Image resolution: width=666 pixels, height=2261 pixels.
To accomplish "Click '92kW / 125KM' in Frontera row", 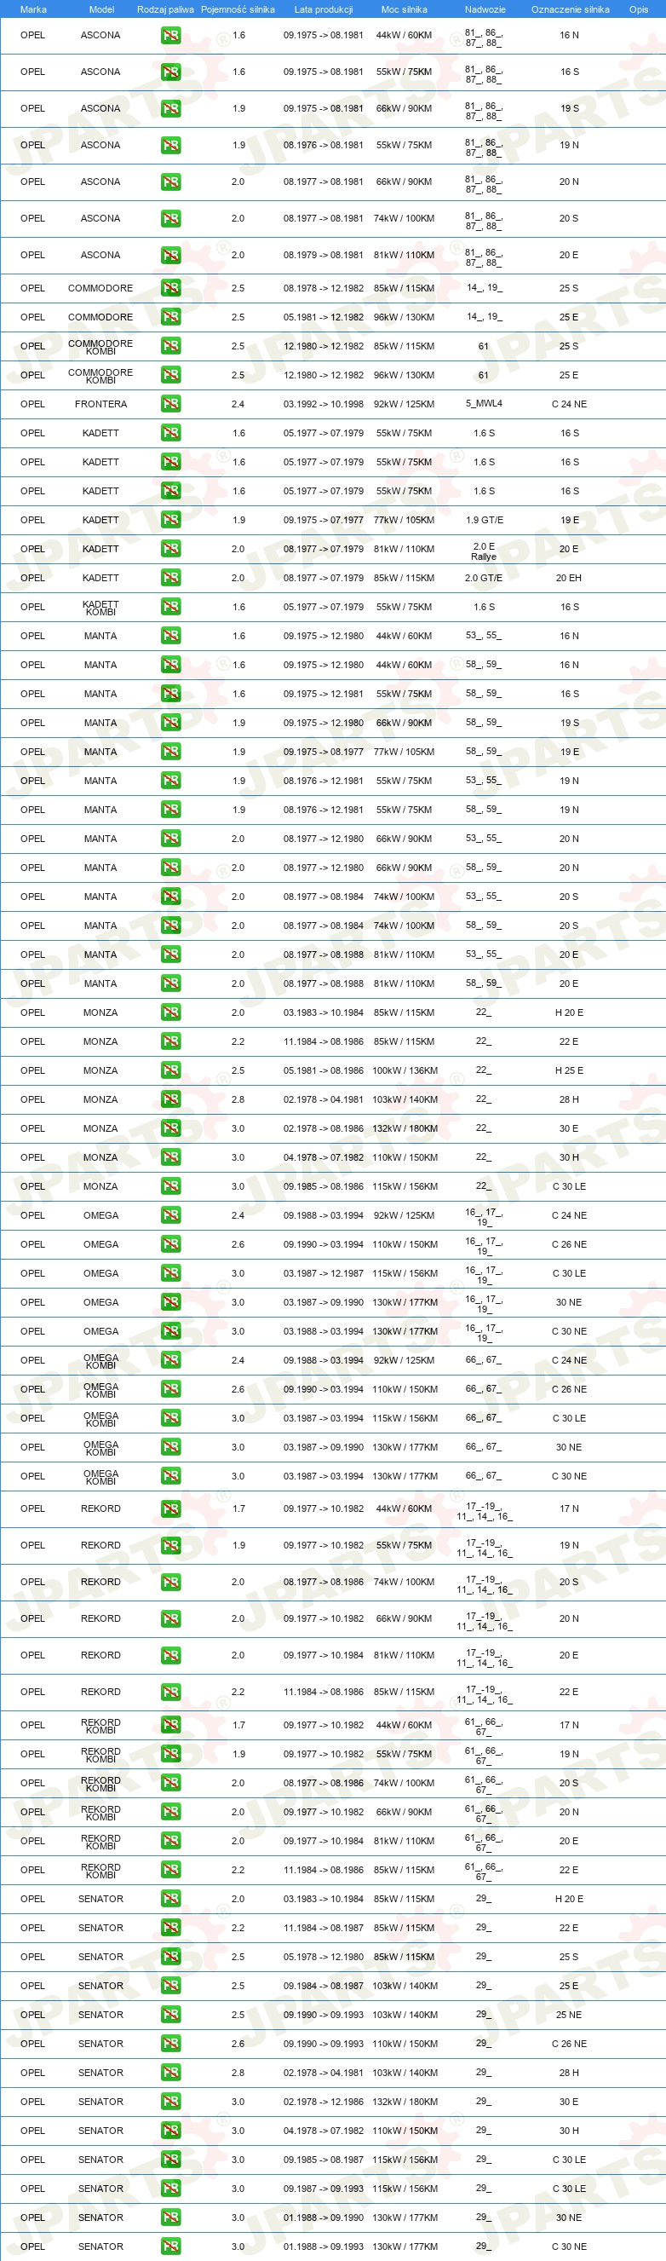I will point(404,404).
